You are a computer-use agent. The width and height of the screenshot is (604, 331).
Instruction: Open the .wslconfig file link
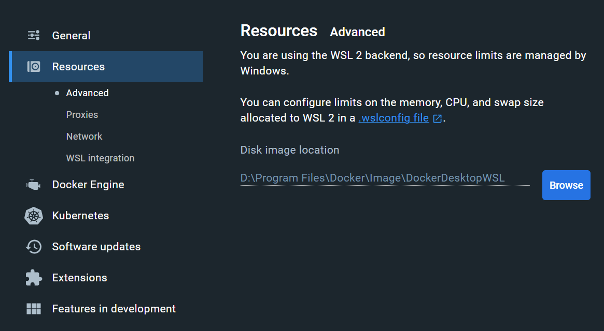point(394,118)
